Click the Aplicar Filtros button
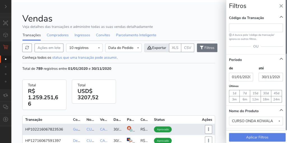The height and width of the screenshot is (143, 287). coord(257,137)
